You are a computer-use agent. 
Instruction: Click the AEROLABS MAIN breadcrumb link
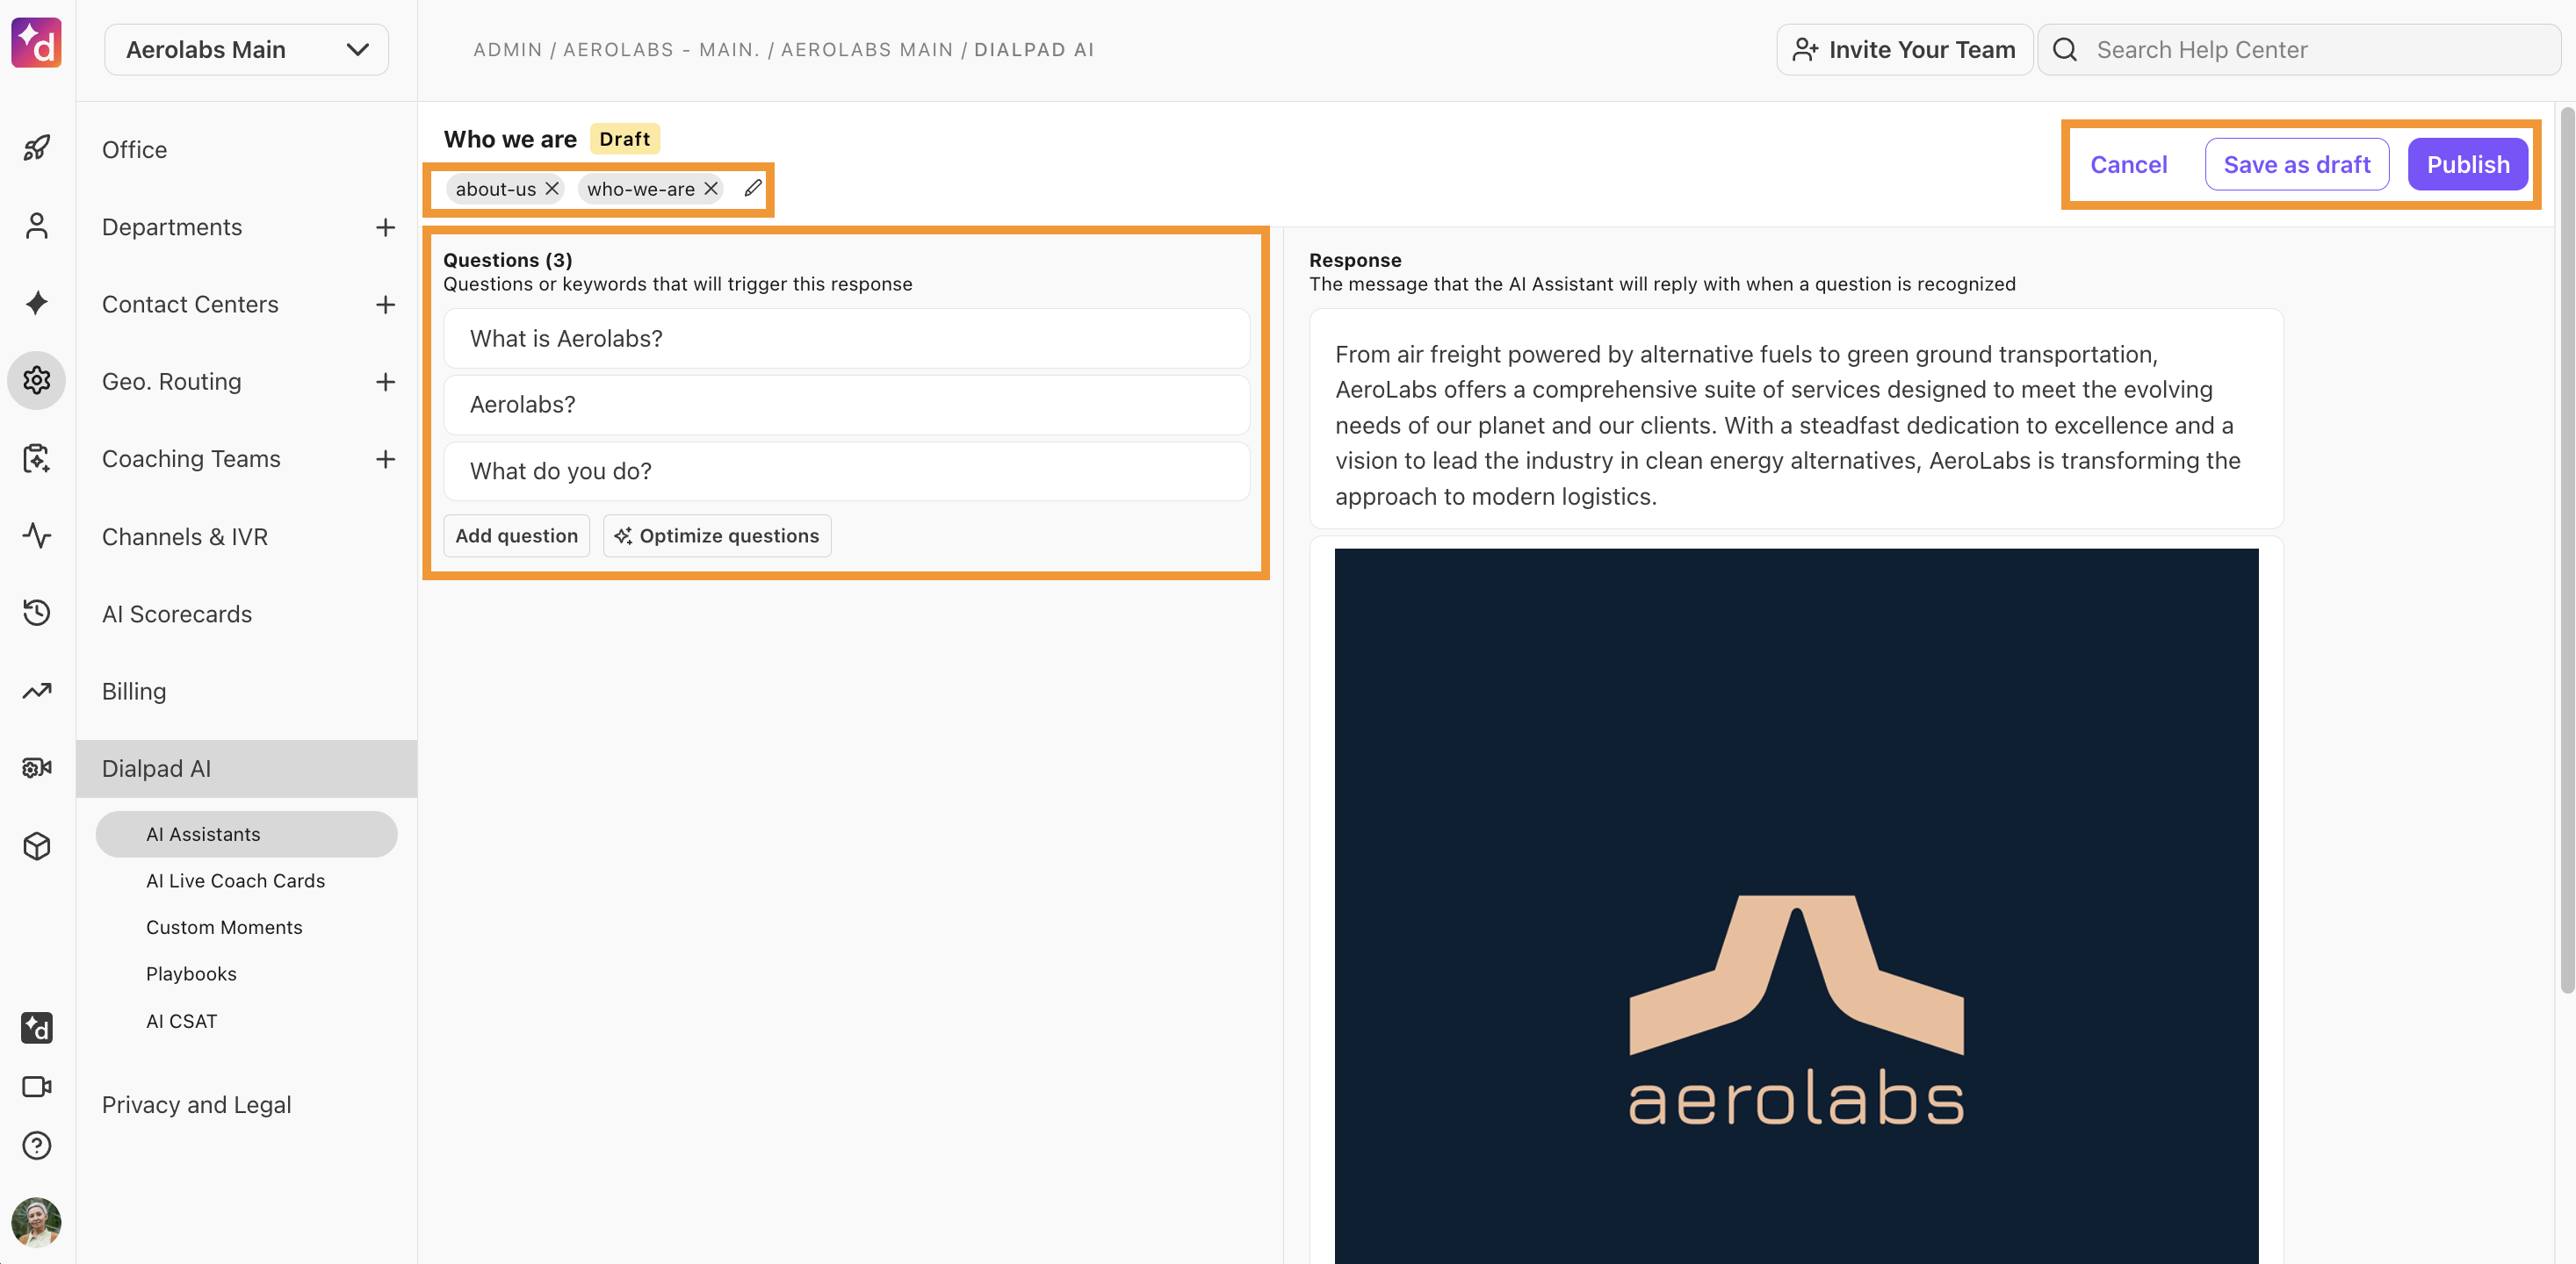point(867,50)
